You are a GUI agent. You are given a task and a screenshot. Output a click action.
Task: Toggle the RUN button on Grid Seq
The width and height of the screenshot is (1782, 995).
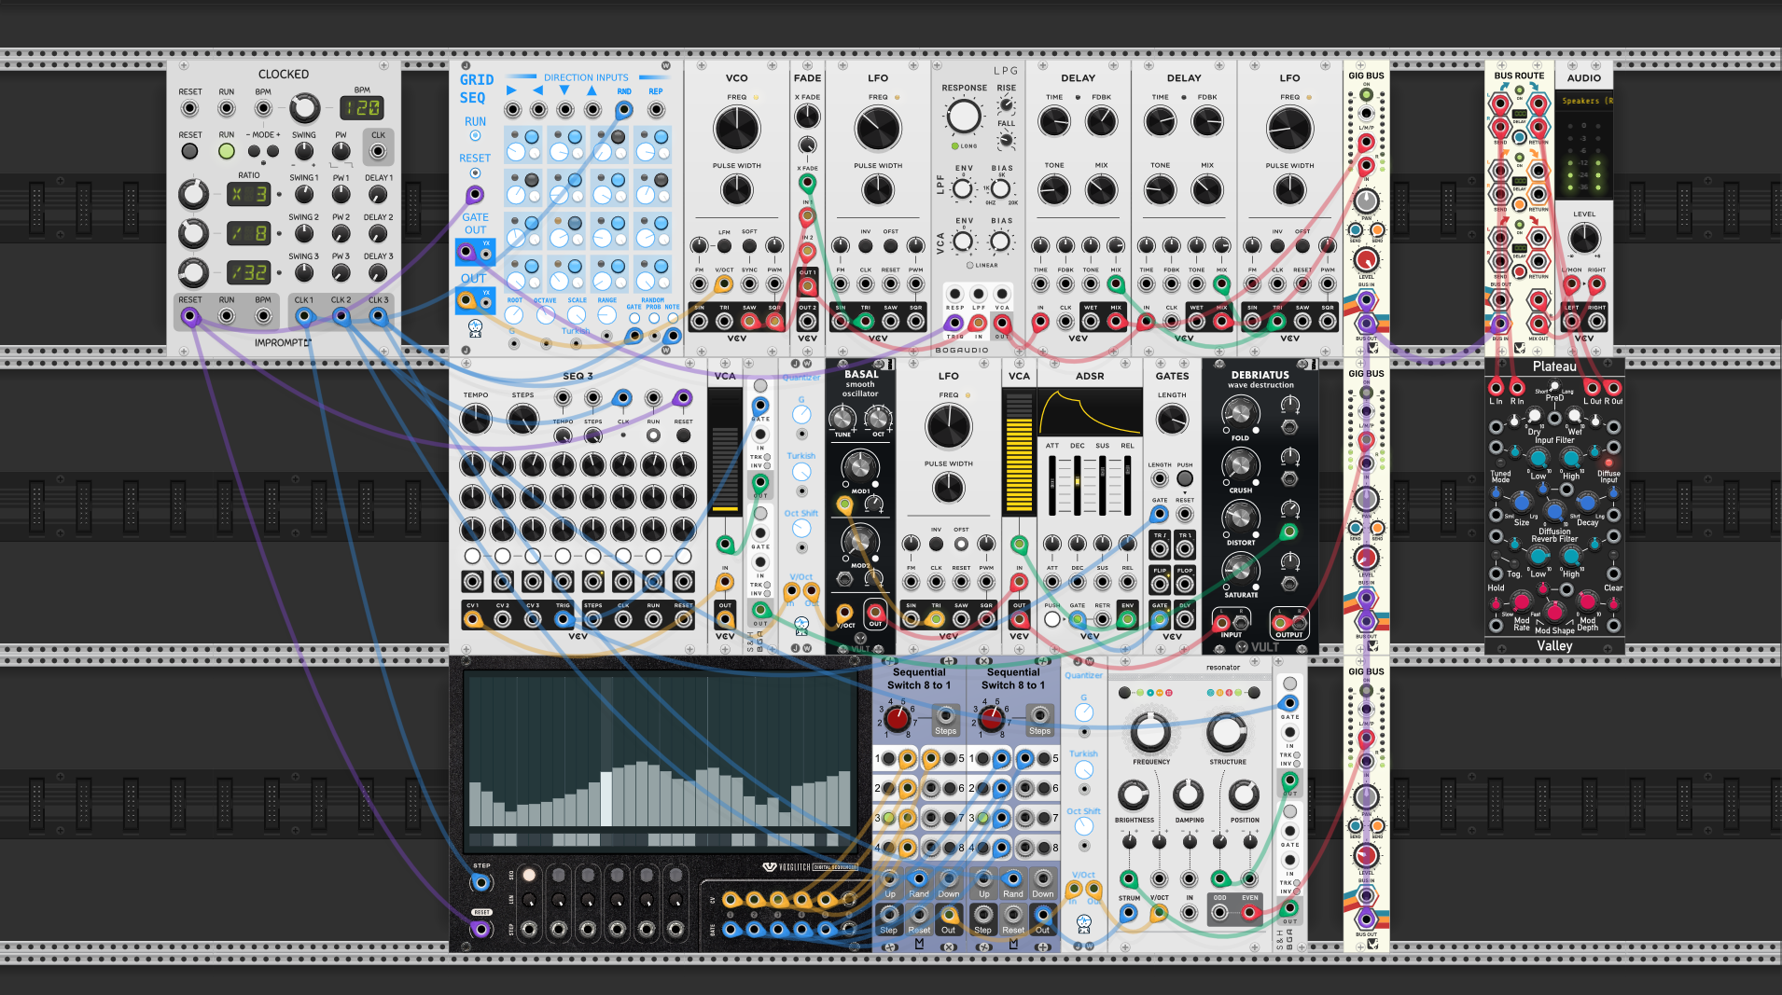click(x=475, y=136)
